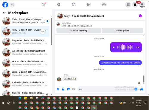Open the Facebook logo home link
Screen dimensions: 149x110
5,5
